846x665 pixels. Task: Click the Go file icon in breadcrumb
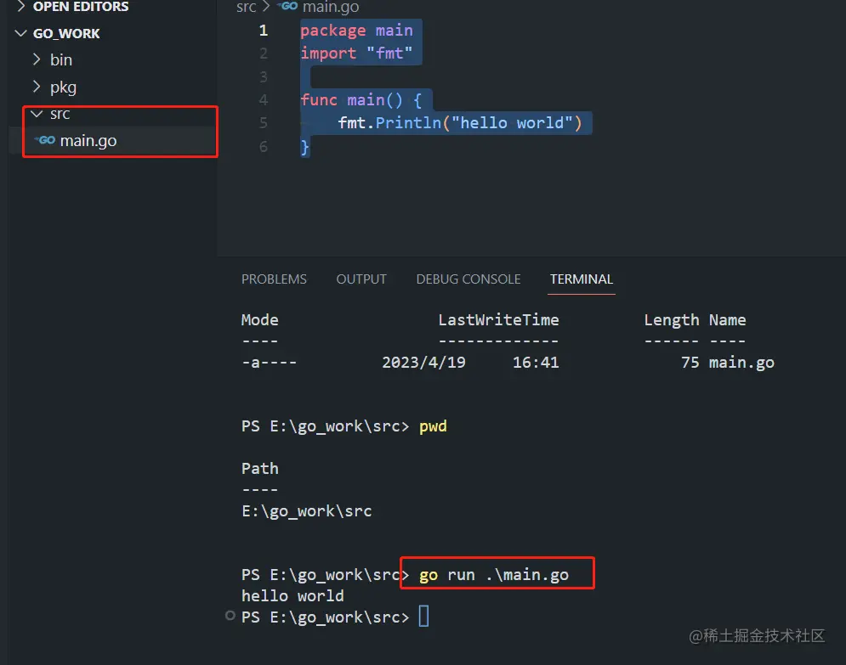[287, 6]
